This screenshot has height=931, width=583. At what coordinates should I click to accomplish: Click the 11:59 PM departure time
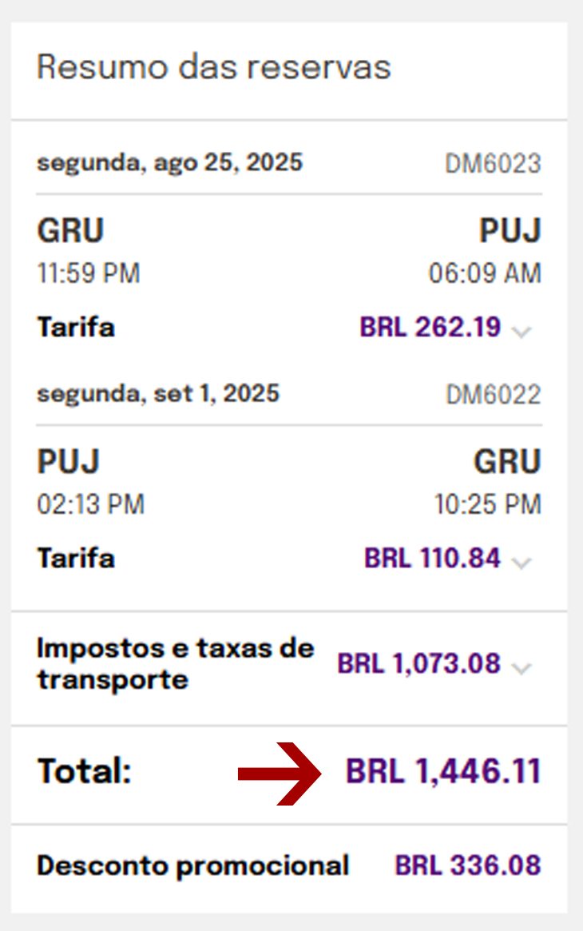[x=89, y=274]
